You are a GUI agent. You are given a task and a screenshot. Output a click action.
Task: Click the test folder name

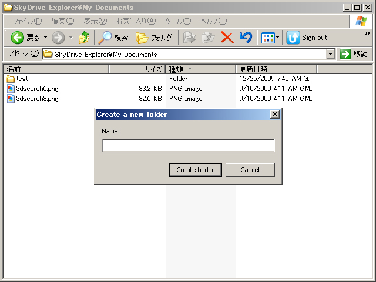[x=22, y=79]
